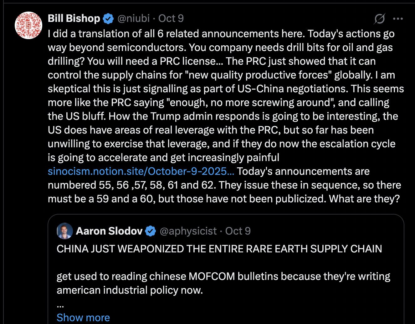Expand quoted post with Show more
Screen dimensions: 415x324
[83, 317]
